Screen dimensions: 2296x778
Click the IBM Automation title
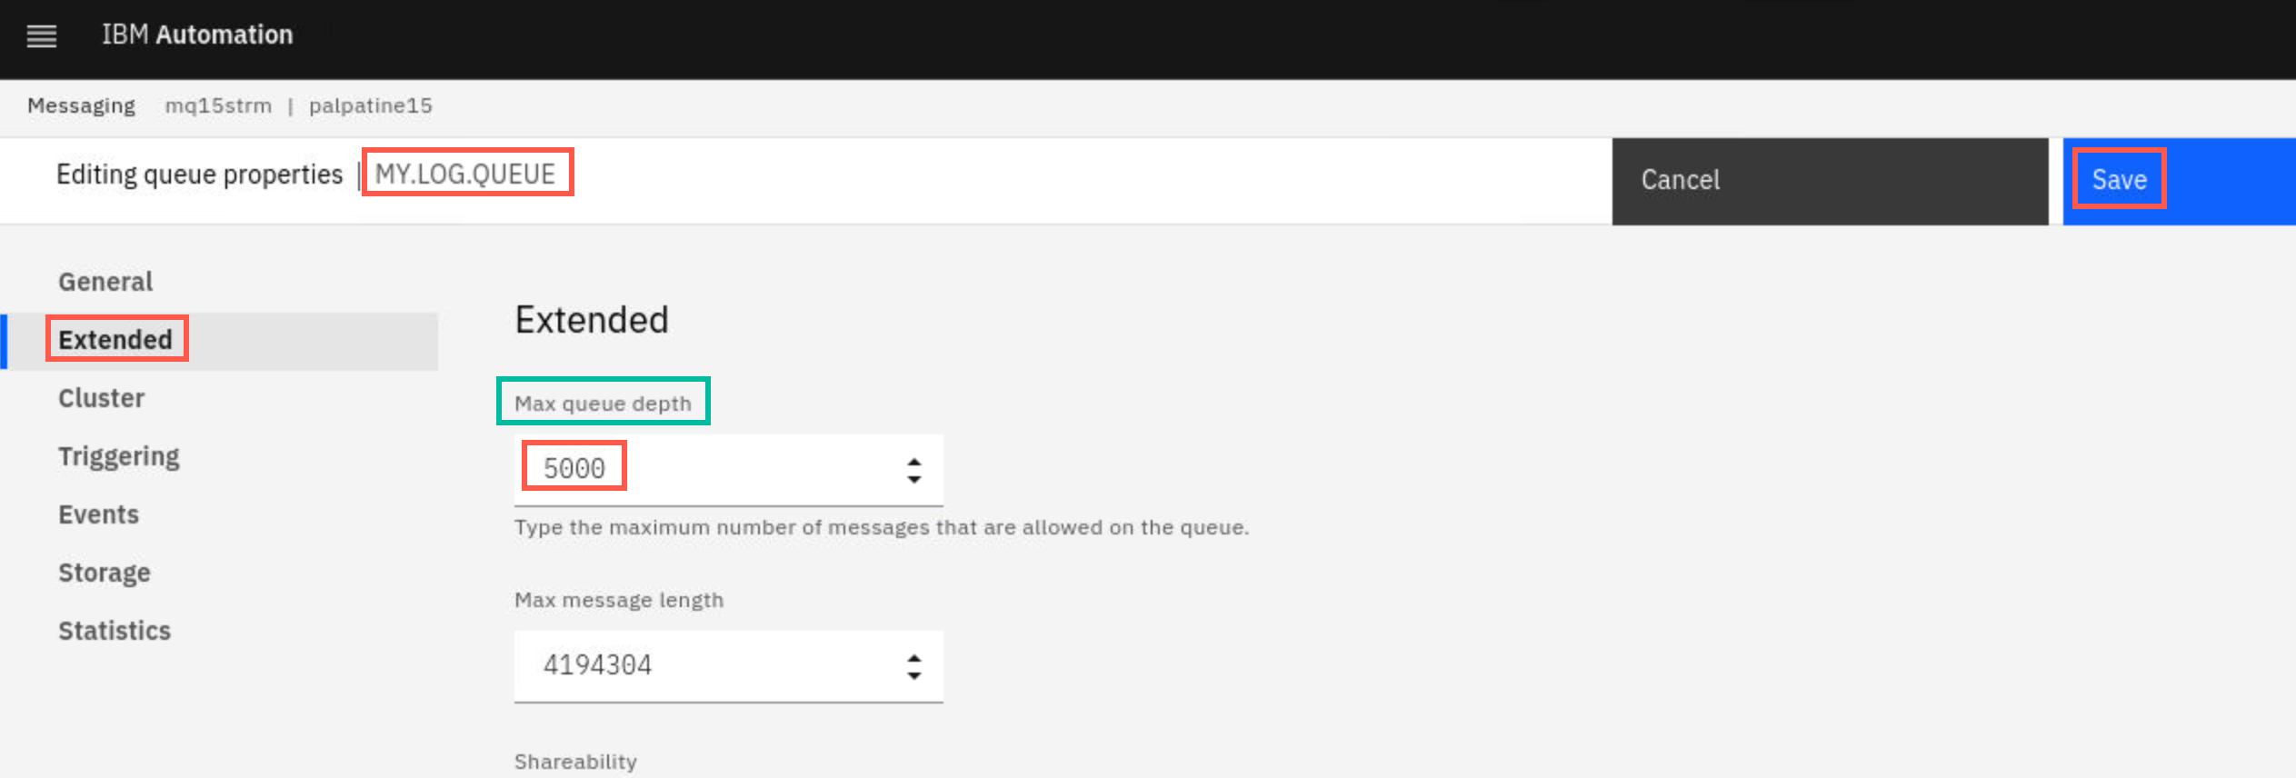197,35
